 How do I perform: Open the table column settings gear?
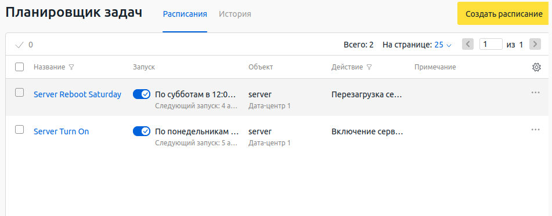[536, 67]
